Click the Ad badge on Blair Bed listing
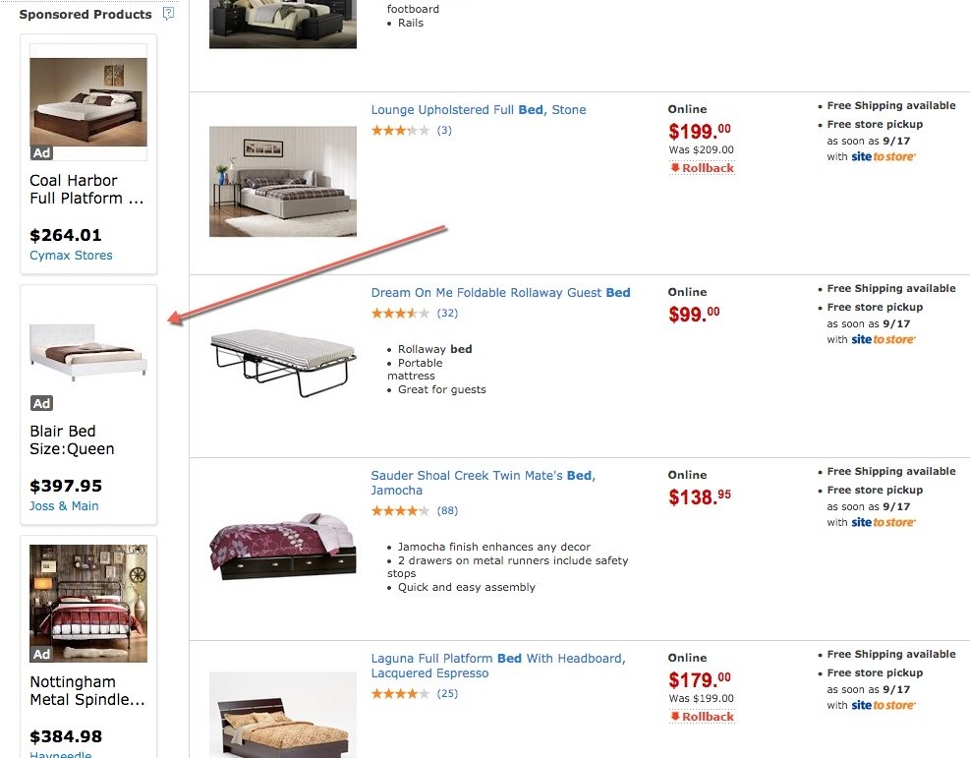This screenshot has width=970, height=758. tap(41, 402)
